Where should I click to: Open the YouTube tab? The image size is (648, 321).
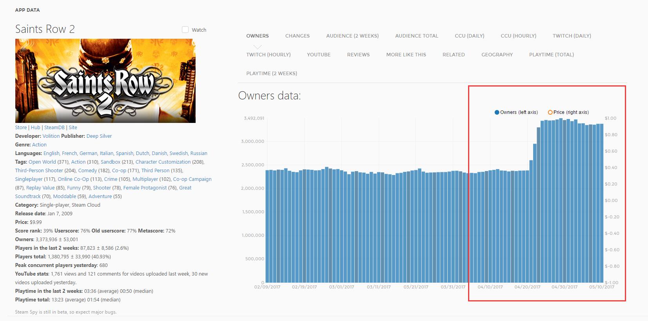[x=319, y=54]
